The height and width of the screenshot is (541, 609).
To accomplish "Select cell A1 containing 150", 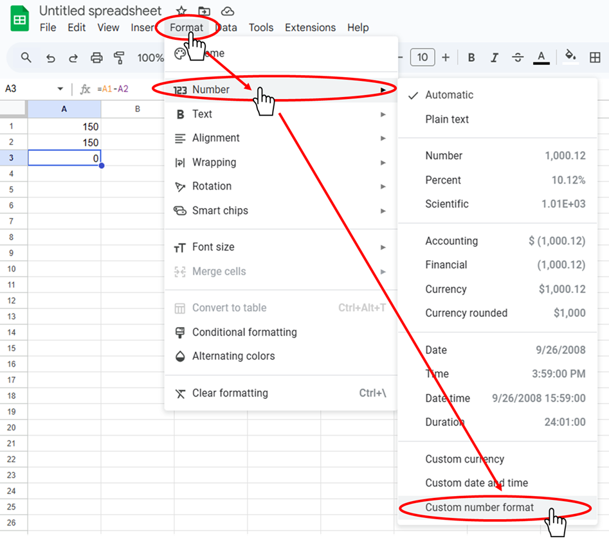I will click(64, 127).
